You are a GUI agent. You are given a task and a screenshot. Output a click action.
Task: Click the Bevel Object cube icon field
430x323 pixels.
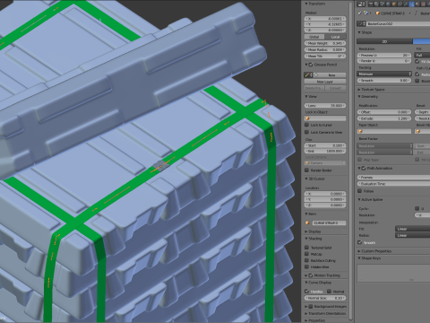423,131
